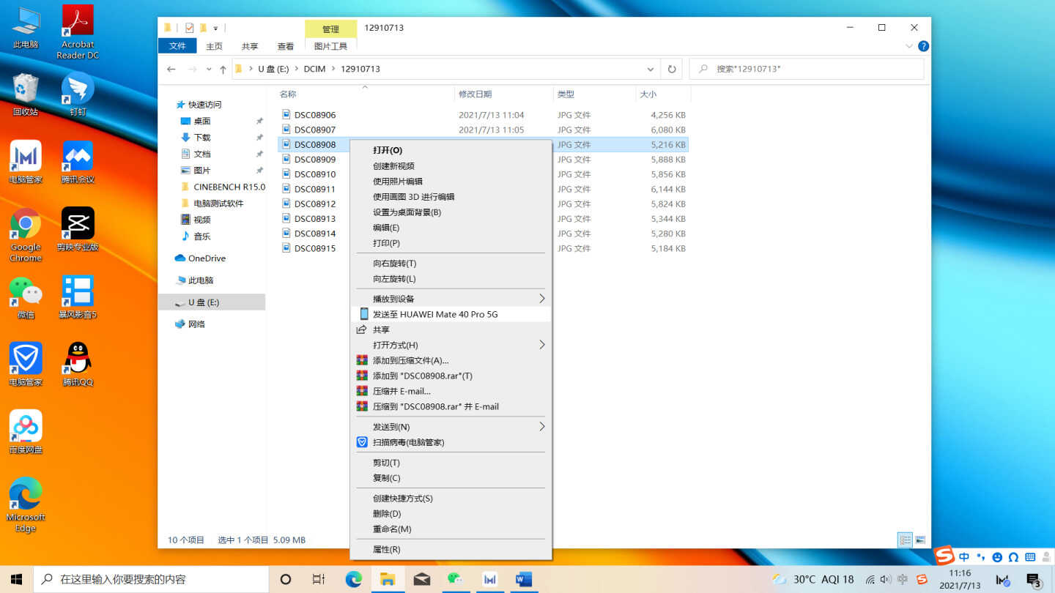Choose 重命名(M) menu item

click(x=451, y=529)
